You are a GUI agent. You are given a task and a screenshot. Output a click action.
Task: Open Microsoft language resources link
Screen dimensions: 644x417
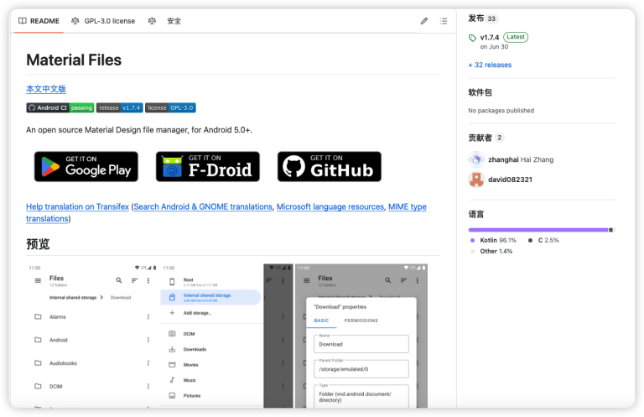[x=330, y=206]
